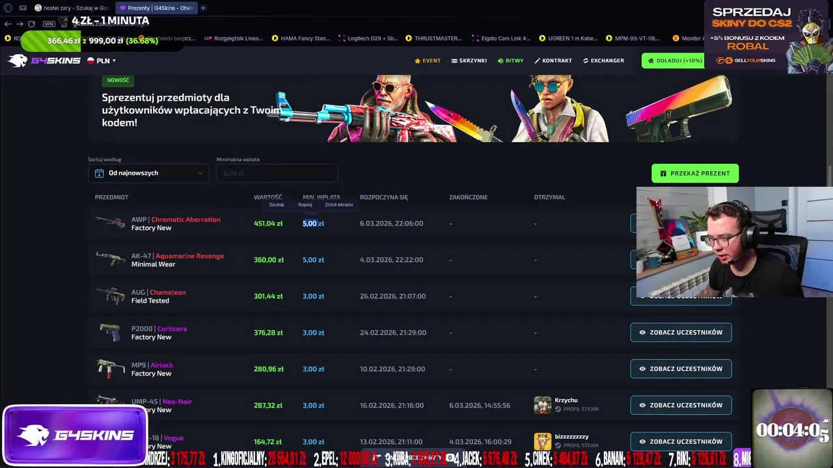Click the browser reload icon
The image size is (833, 468).
click(31, 24)
